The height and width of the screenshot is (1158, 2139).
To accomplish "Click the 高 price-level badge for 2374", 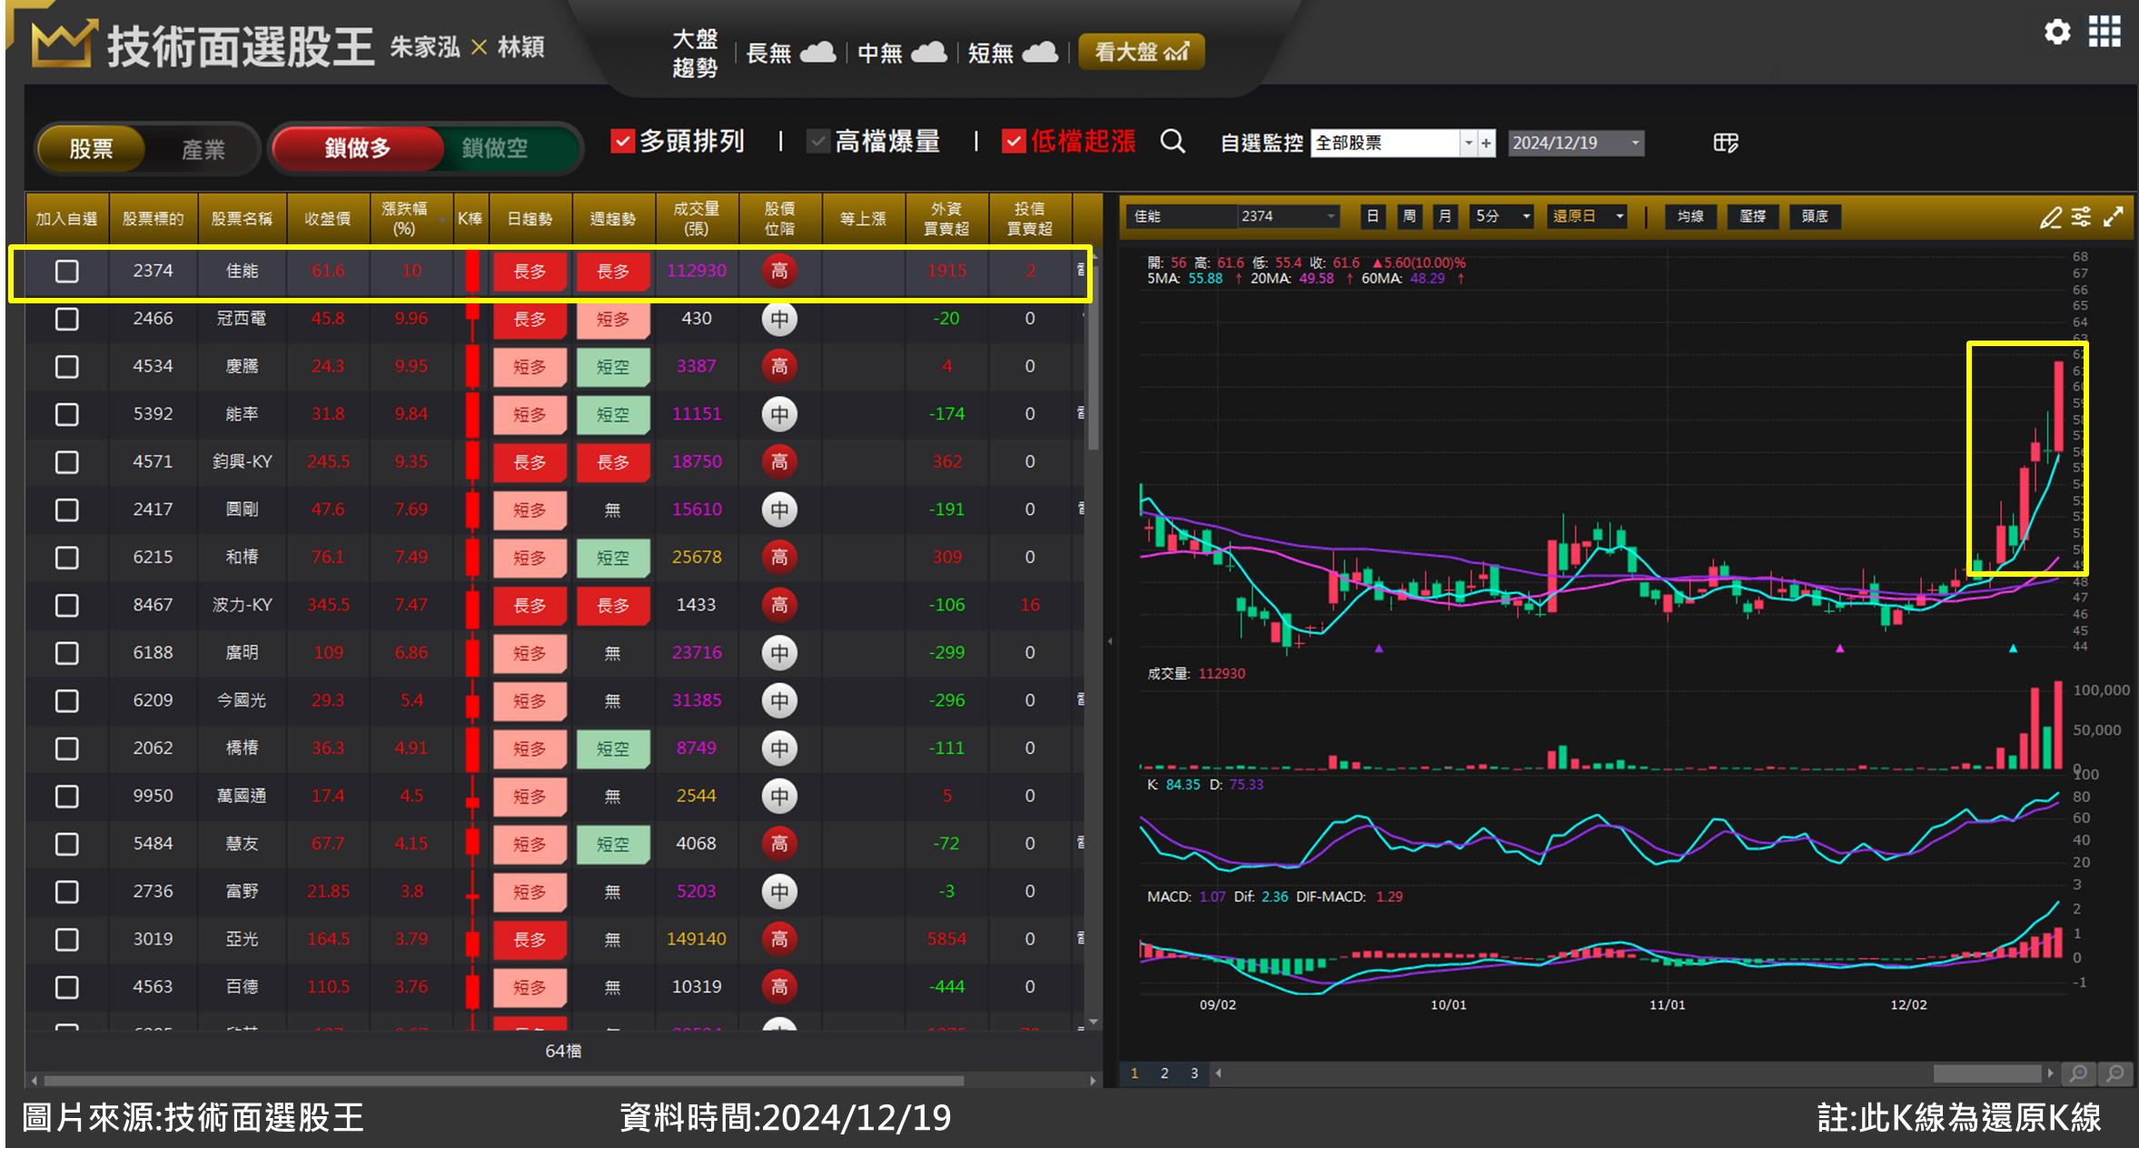I will (779, 271).
